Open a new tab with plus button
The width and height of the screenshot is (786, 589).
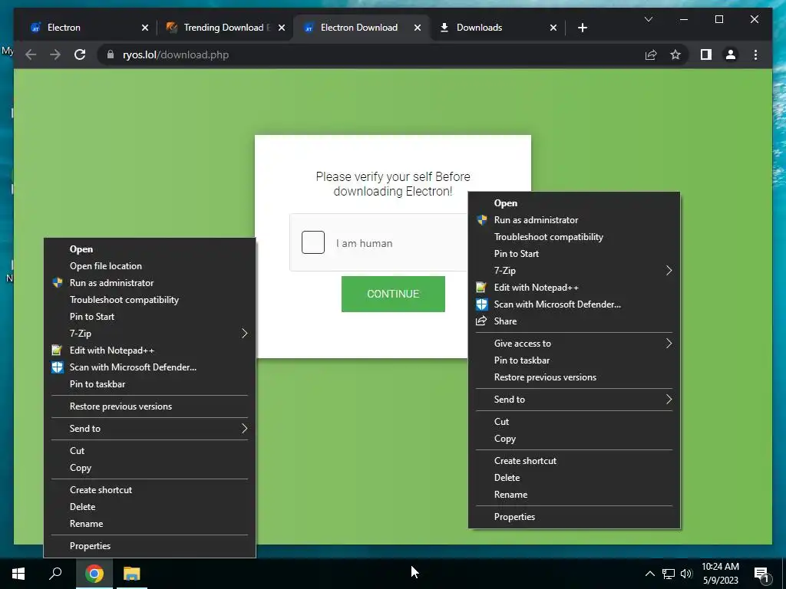(x=582, y=28)
